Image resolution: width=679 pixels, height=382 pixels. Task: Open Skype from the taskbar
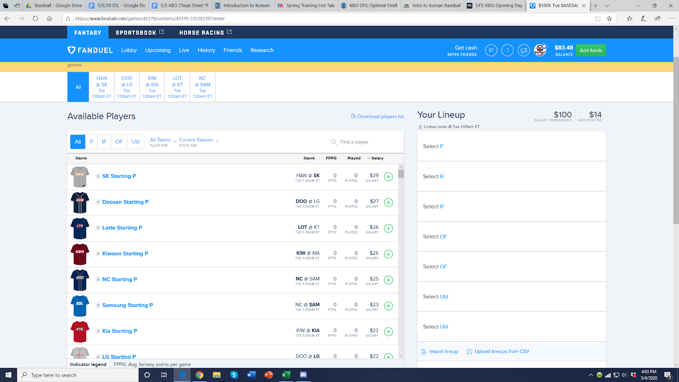point(234,375)
